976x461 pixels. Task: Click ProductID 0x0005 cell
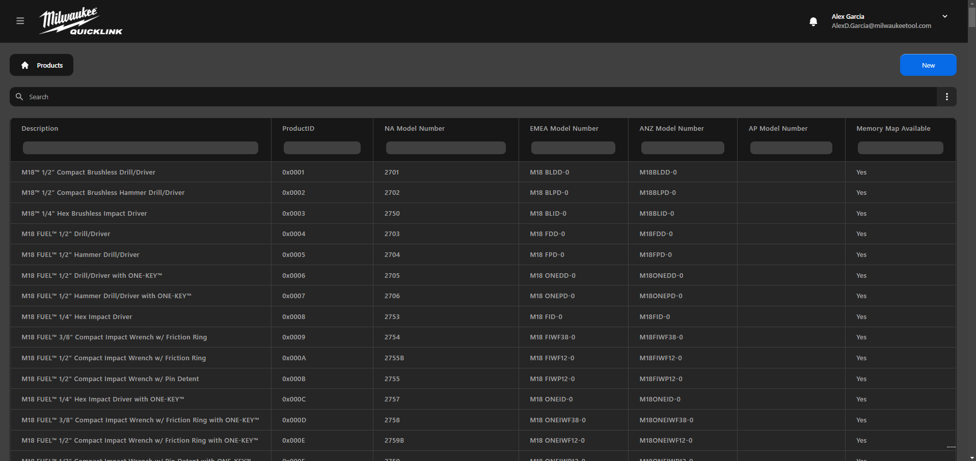[293, 254]
